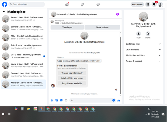Send quick response 'Sorry, it's not available.'
Screen dimensions: 167x122
click(72, 83)
